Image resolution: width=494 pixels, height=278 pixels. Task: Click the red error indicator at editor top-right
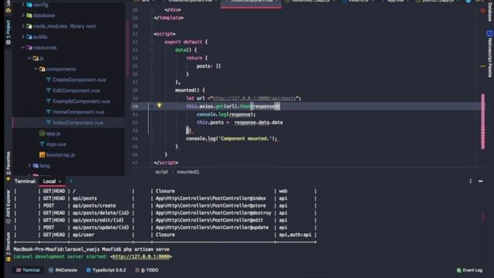[x=483, y=10]
